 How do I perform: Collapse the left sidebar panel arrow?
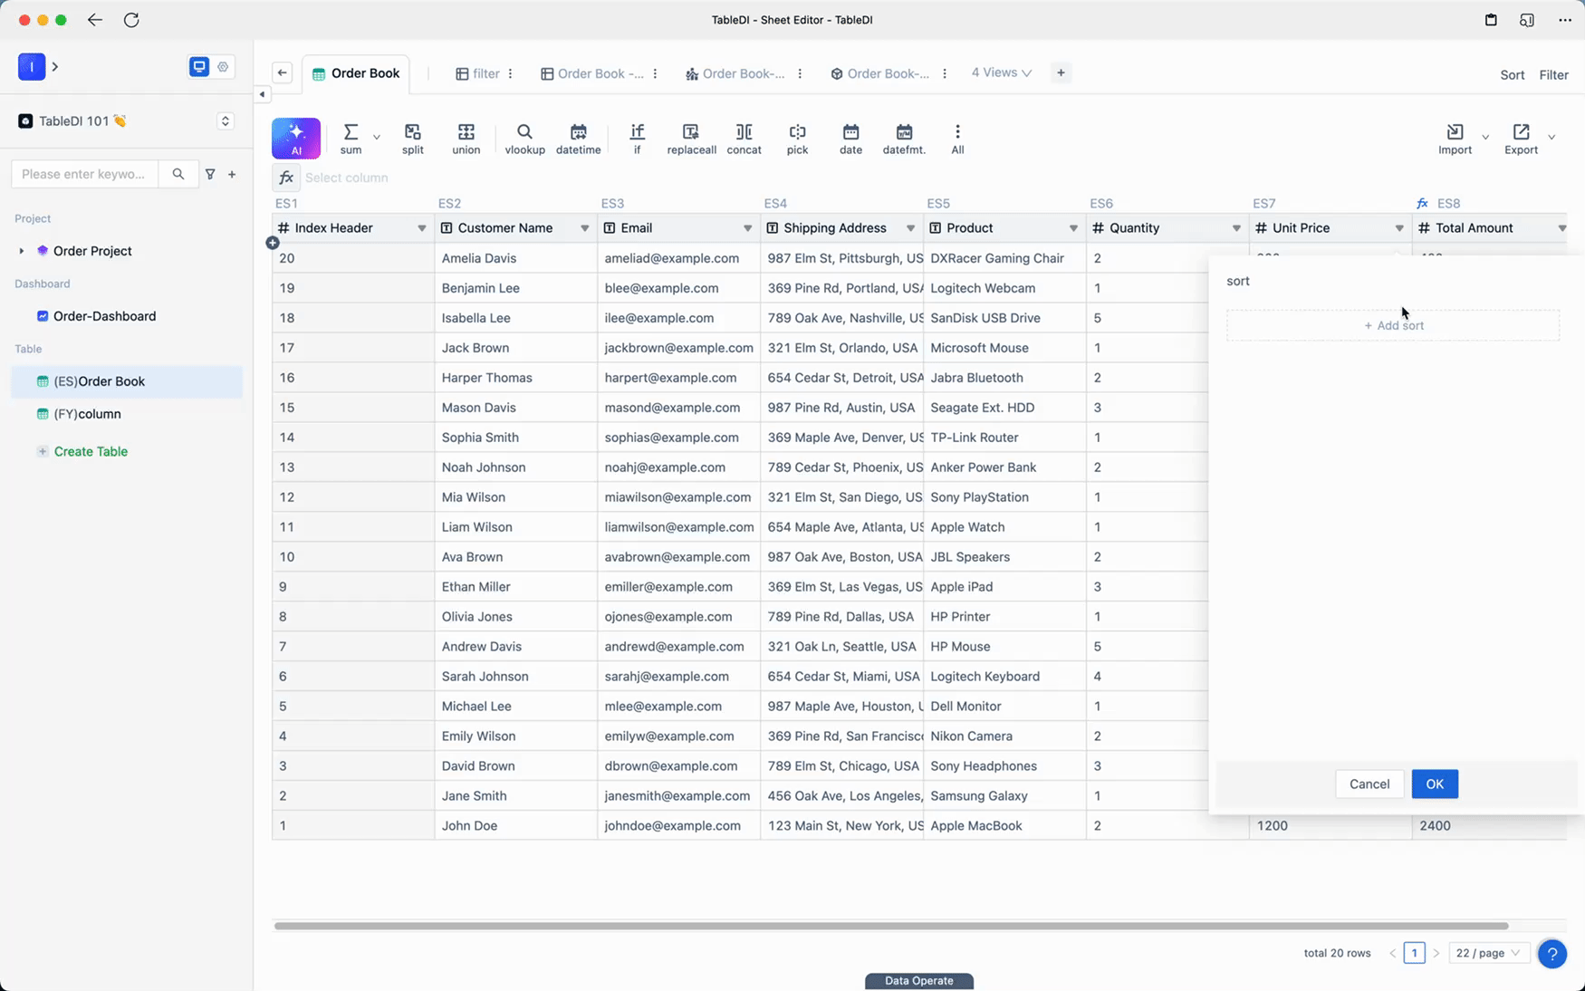262,94
